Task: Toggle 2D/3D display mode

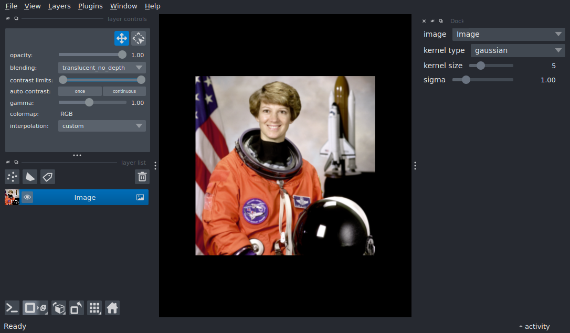Action: coord(35,308)
